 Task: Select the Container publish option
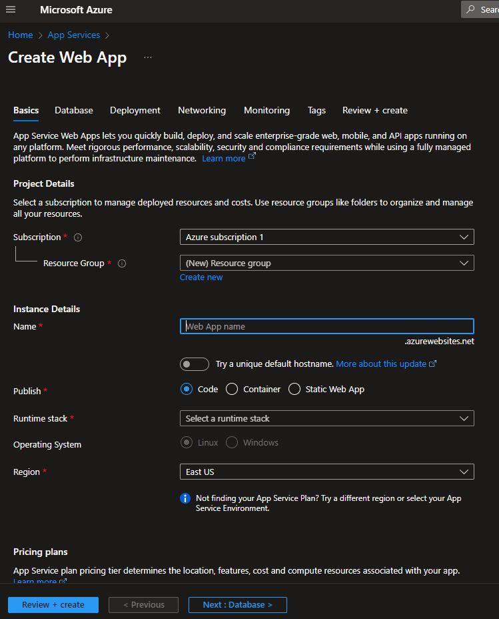pyautogui.click(x=232, y=389)
